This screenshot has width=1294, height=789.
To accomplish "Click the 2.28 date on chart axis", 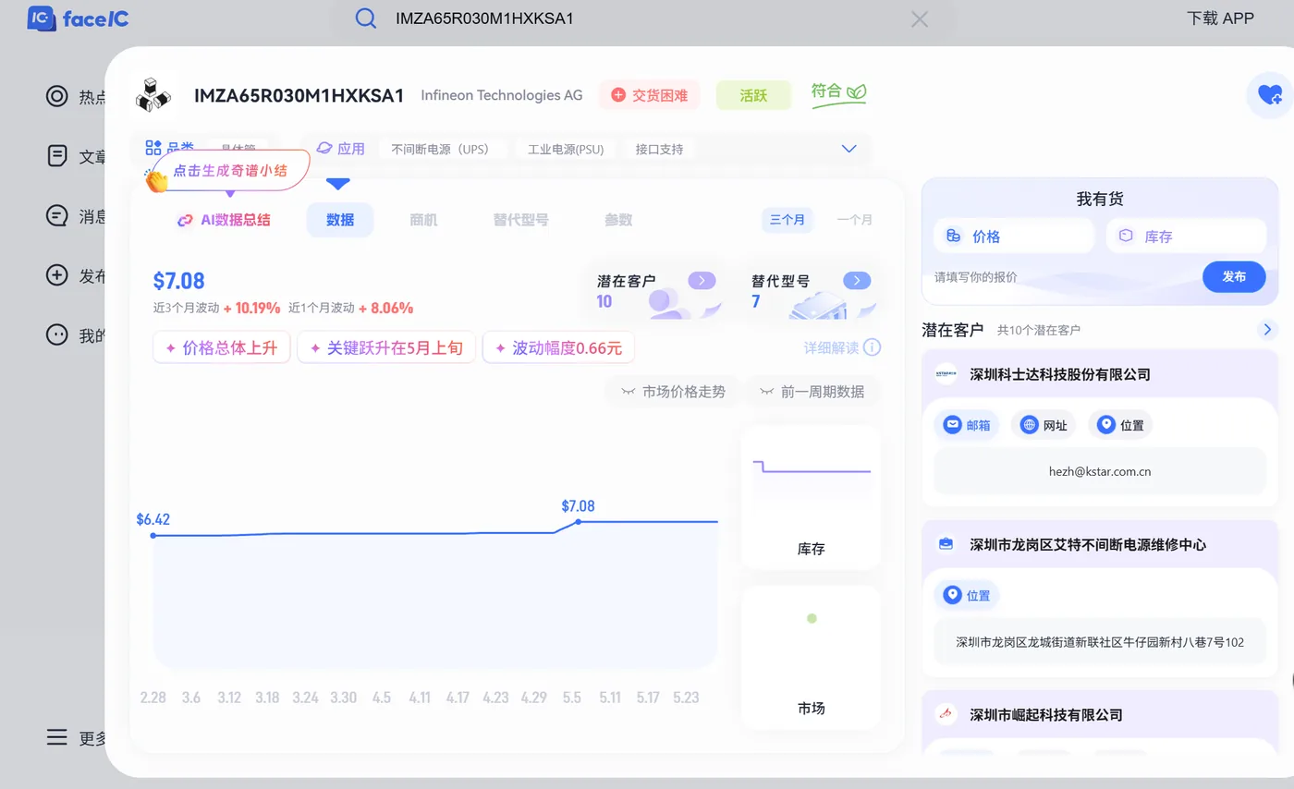I will (x=153, y=698).
